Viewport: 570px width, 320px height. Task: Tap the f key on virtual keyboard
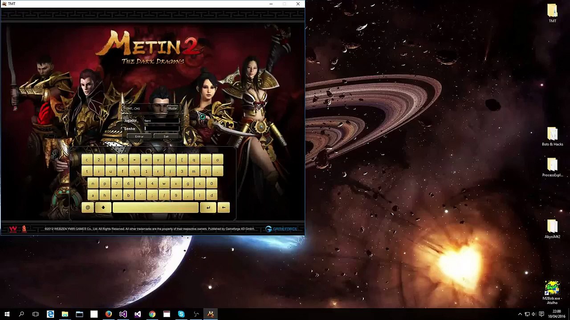[122, 172]
